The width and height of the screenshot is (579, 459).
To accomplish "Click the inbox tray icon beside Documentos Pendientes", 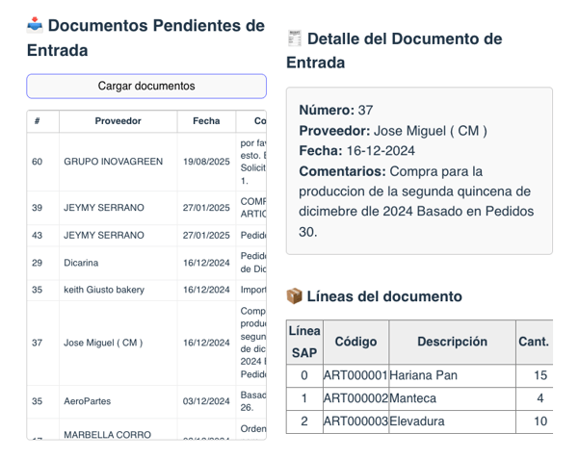I will pos(35,25).
